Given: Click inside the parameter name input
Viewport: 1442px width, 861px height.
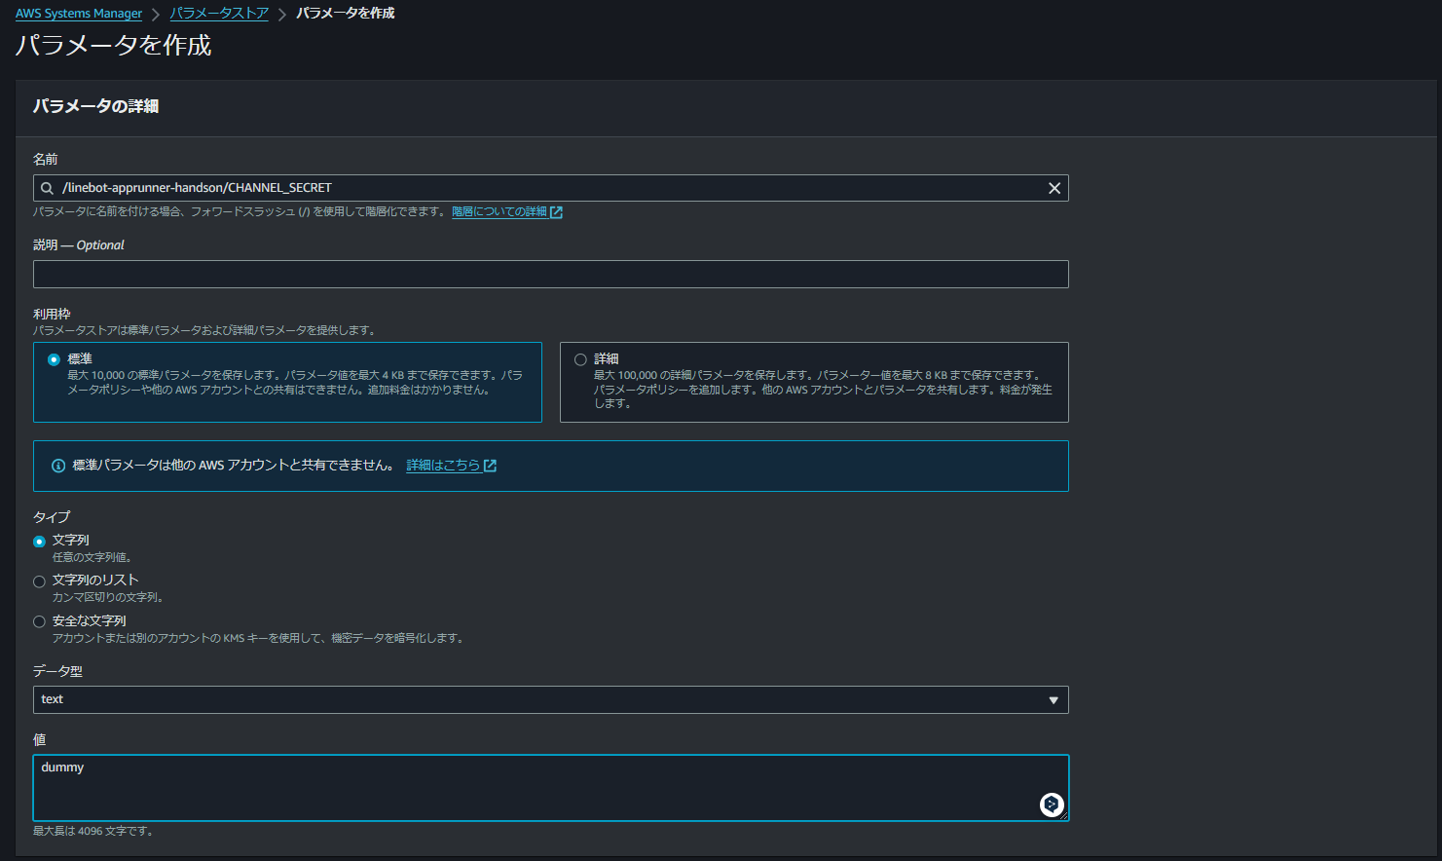Looking at the screenshot, I should tap(487, 187).
